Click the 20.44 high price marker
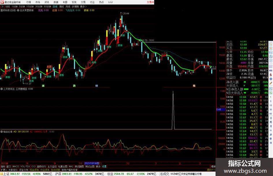 click(126, 13)
